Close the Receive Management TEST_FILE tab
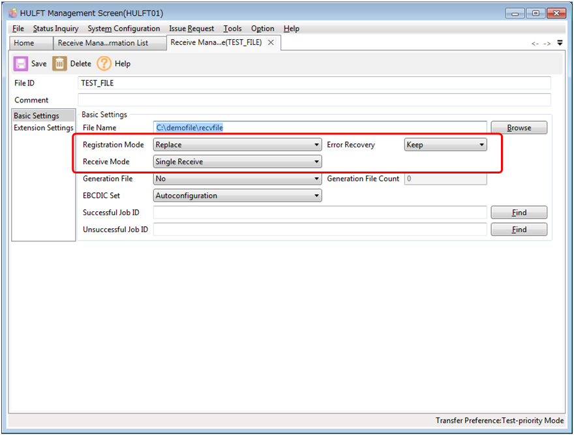Viewport: 574px width, 435px height. 271,42
